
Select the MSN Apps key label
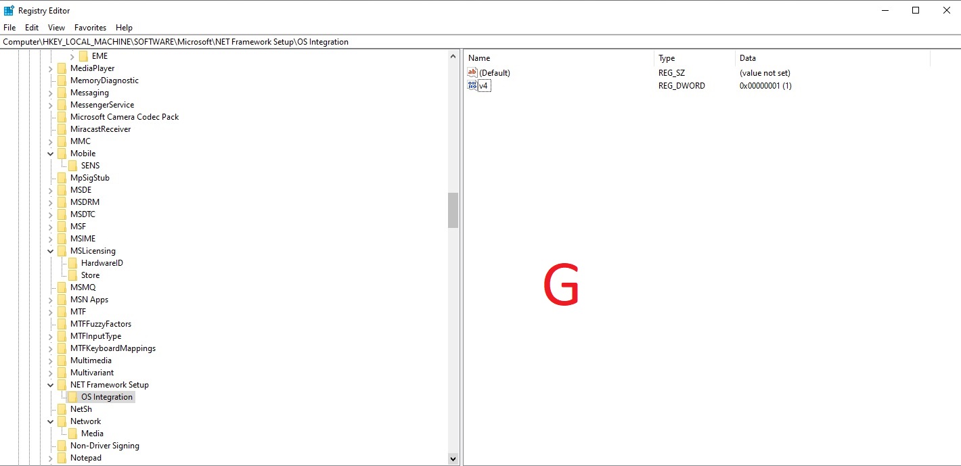point(89,300)
